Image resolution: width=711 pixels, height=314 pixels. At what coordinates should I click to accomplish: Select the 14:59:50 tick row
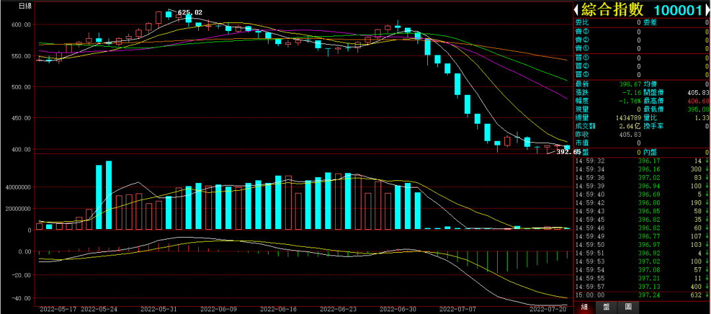point(642,245)
